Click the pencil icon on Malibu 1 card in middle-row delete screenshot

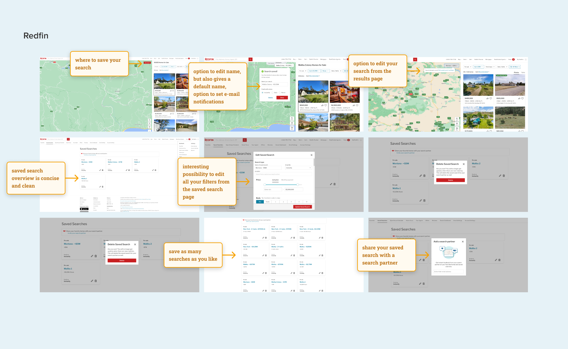coord(421,201)
